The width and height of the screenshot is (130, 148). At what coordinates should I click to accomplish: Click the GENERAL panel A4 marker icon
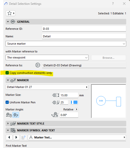pos(13,22)
